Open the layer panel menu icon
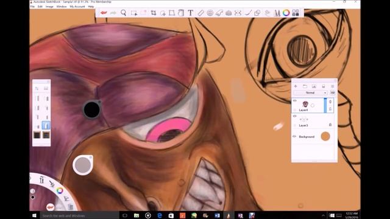390x219 pixels. (333, 86)
